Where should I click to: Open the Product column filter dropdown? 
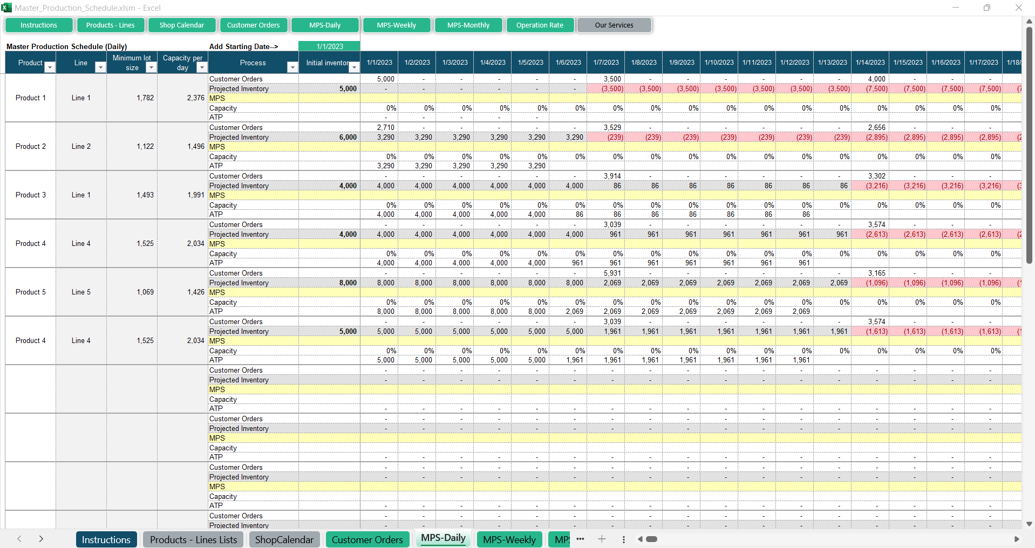pyautogui.click(x=50, y=67)
